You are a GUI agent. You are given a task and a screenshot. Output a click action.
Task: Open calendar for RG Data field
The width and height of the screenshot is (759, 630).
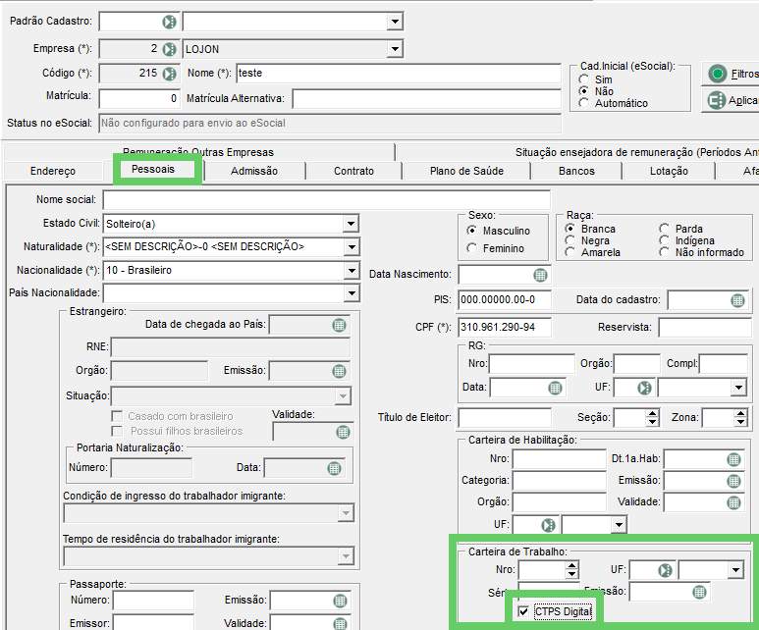click(555, 388)
